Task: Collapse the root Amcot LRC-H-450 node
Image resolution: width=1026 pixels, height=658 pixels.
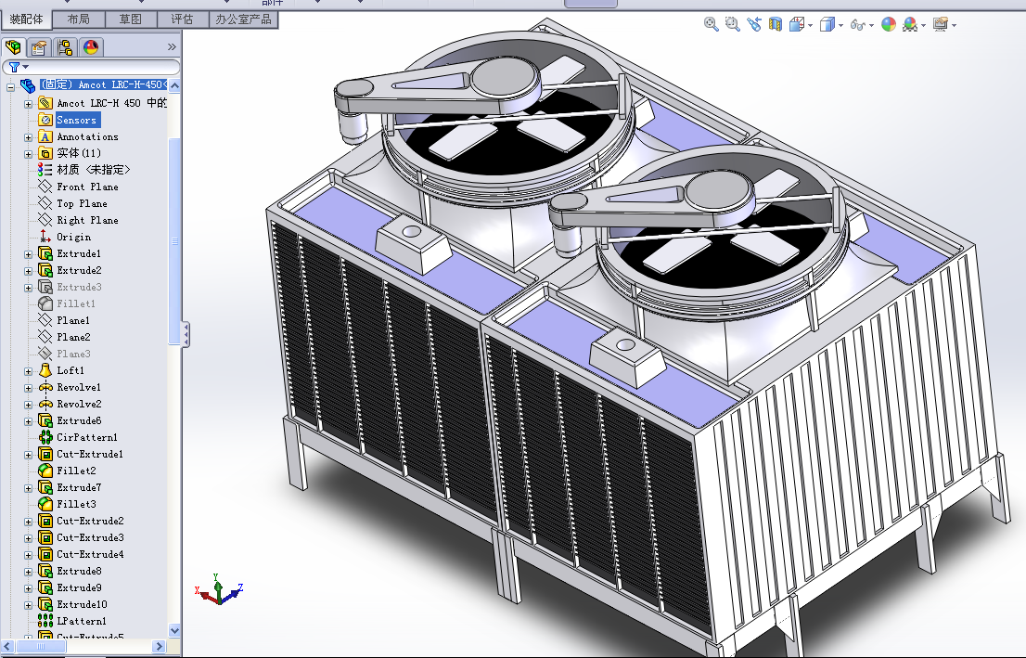Action: tap(10, 86)
